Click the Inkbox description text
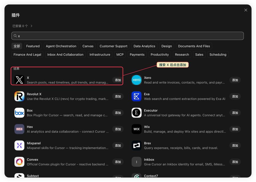The height and width of the screenshot is (182, 256). (x=185, y=164)
